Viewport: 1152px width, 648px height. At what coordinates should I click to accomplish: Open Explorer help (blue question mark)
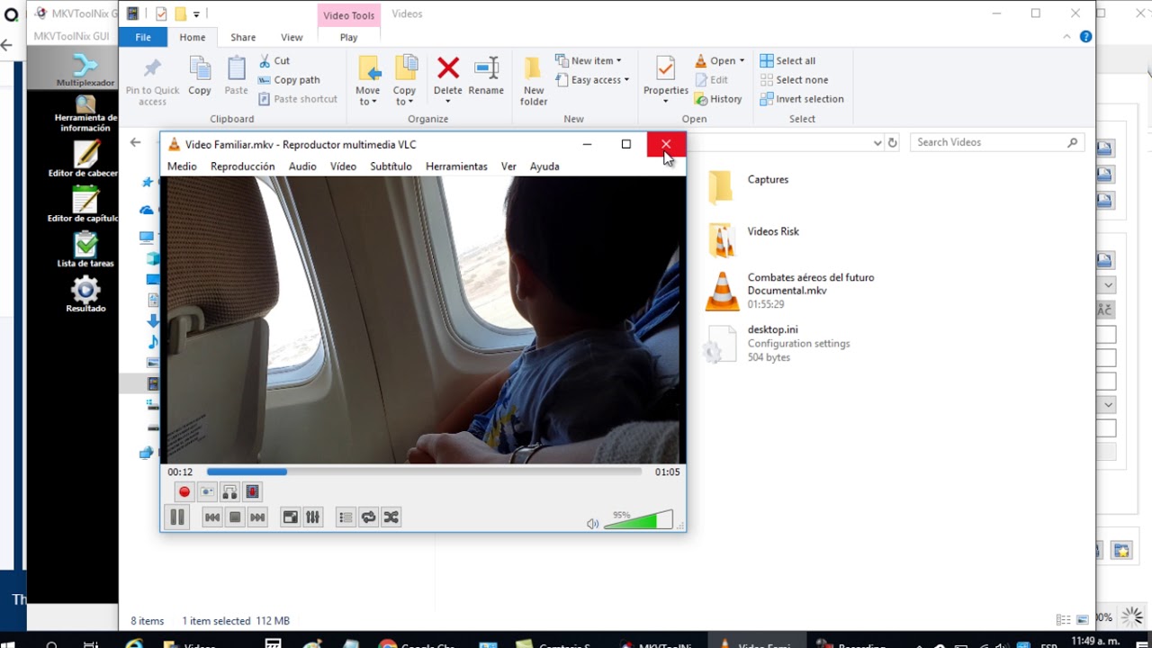[x=1085, y=37]
